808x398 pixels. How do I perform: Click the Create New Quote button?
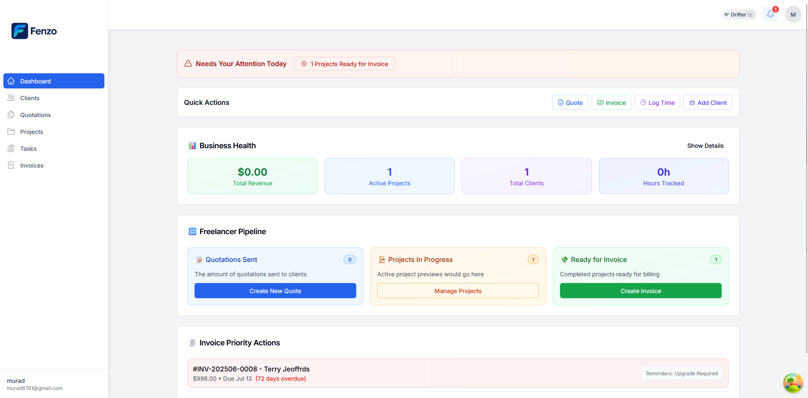pyautogui.click(x=275, y=291)
